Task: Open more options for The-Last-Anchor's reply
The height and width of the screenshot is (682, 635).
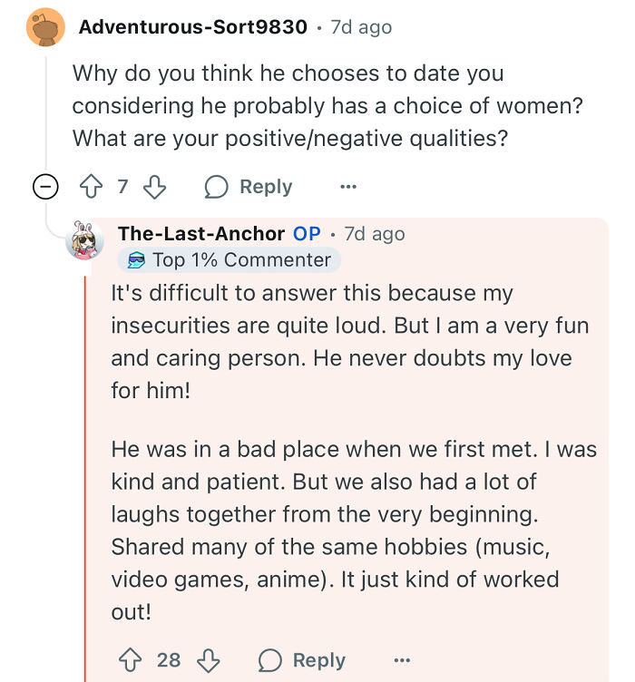Action: click(x=402, y=661)
